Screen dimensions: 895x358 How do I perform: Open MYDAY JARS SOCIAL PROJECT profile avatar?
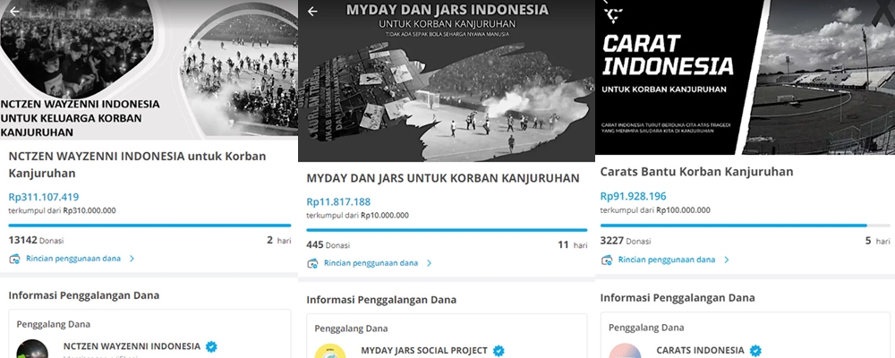click(330, 351)
